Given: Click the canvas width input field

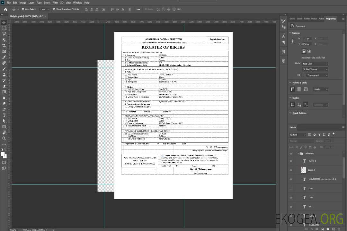Looking at the screenshot, I should coord(306,38).
